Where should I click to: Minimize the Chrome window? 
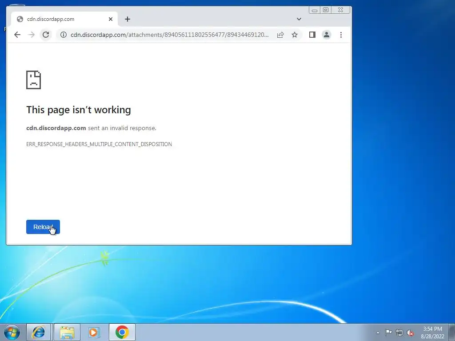coord(315,10)
